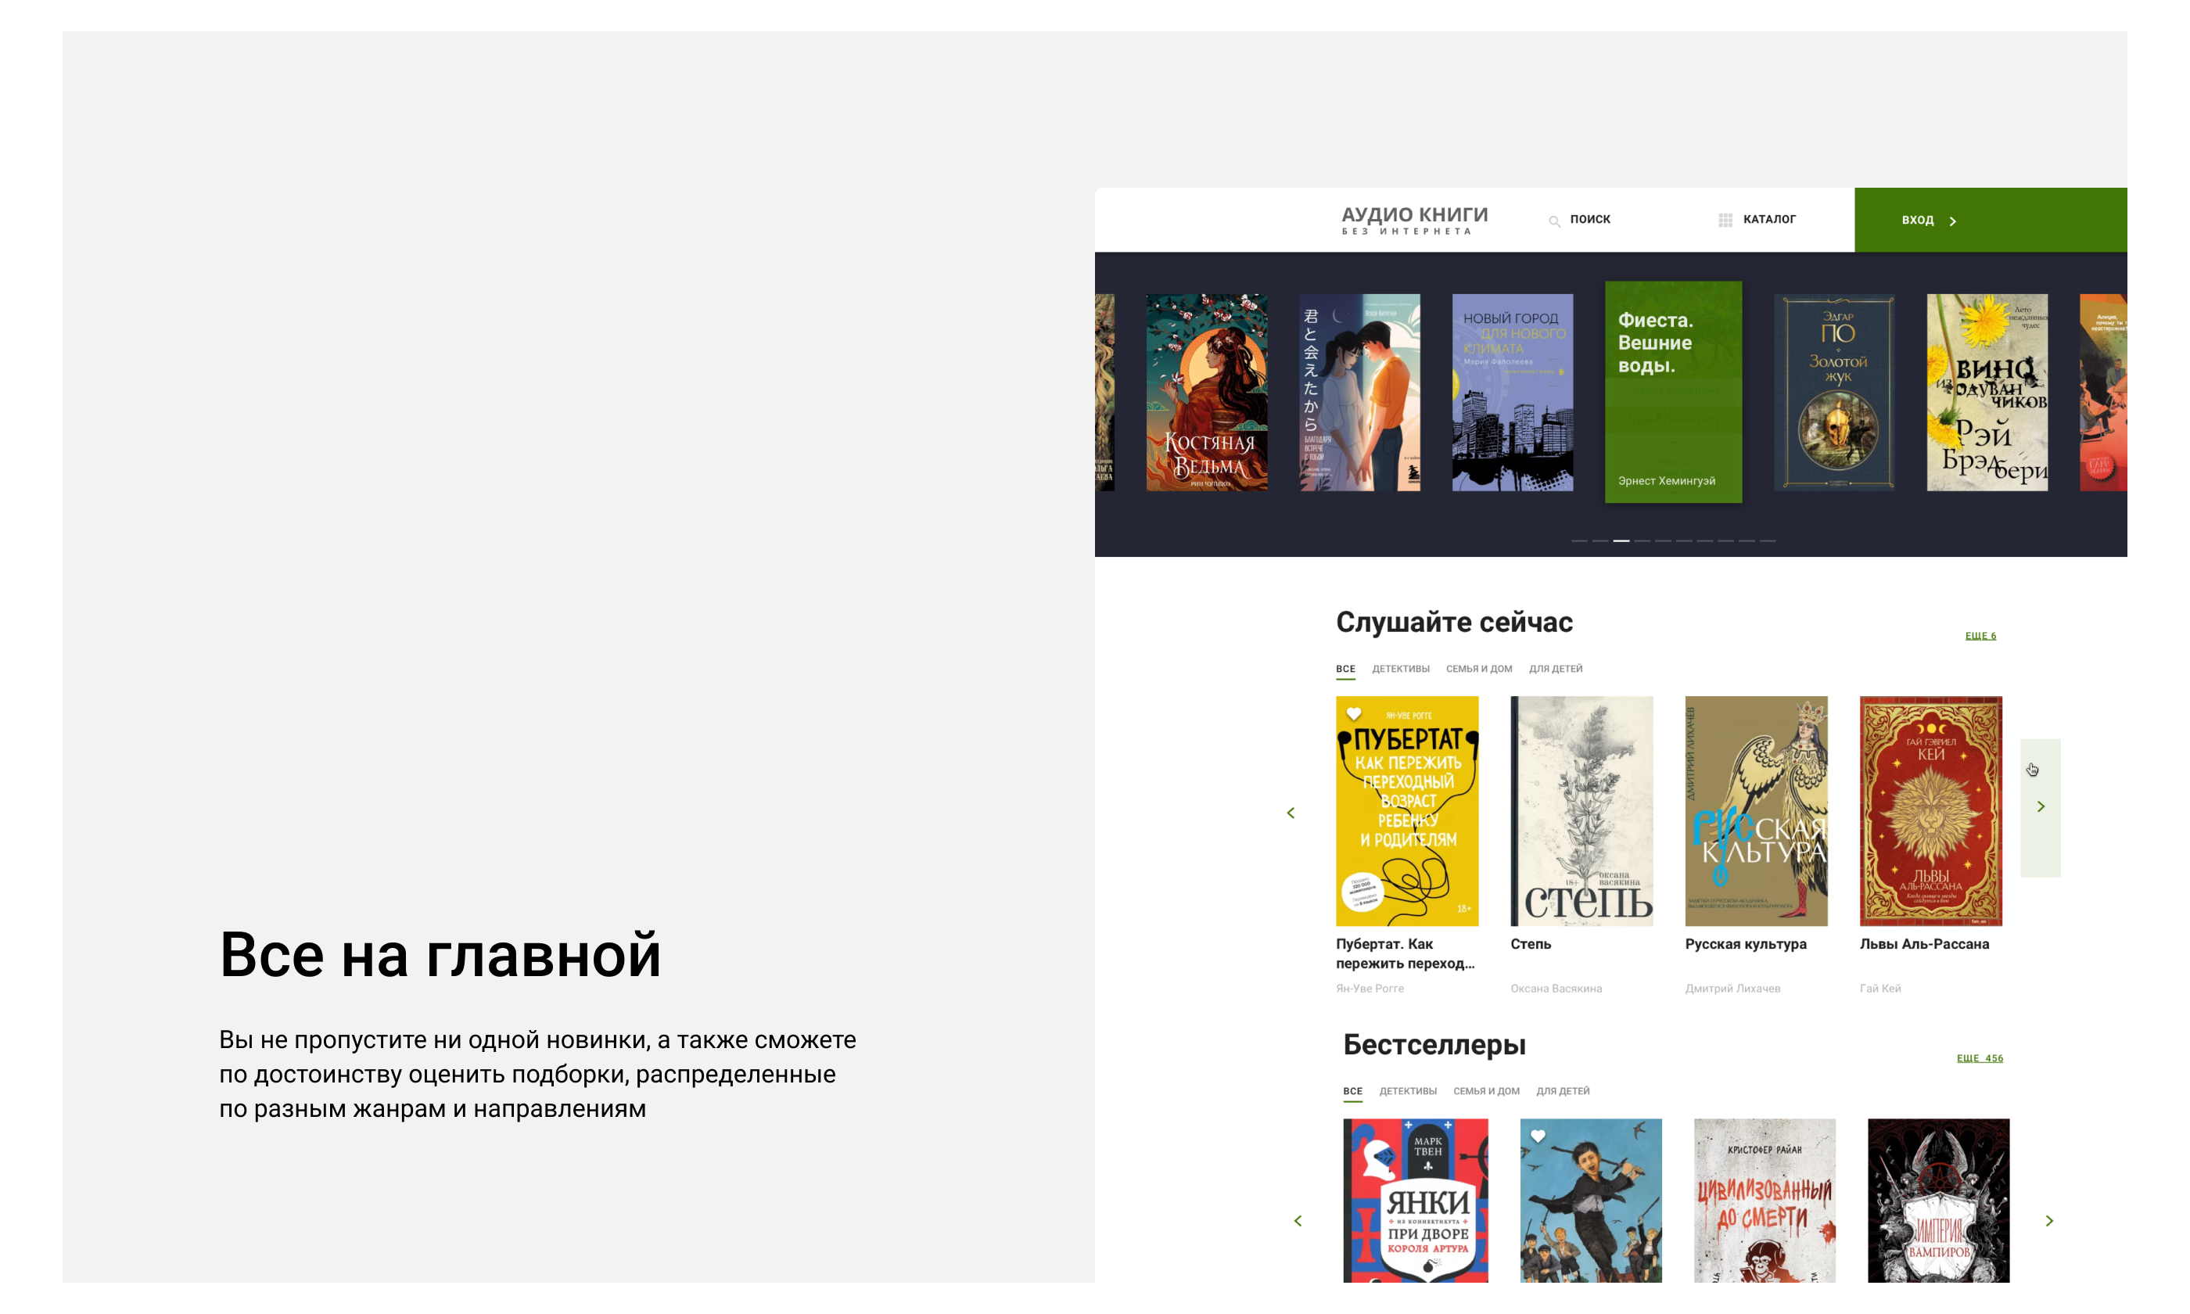Open the Степь book cover
This screenshot has width=2190, height=1314.
pos(1581,811)
